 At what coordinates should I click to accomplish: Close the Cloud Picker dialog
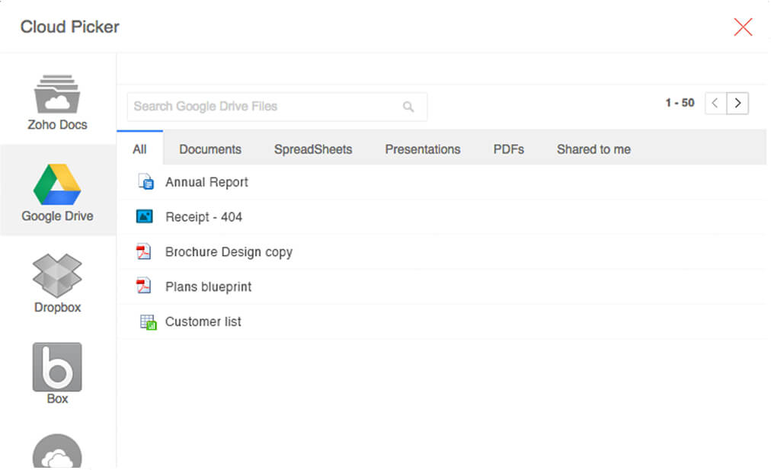click(x=743, y=27)
